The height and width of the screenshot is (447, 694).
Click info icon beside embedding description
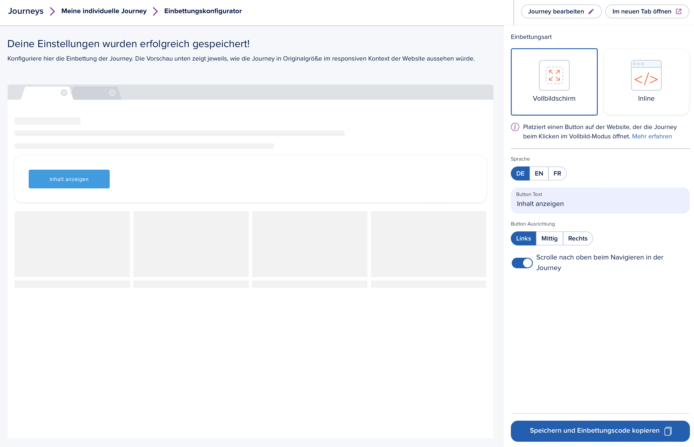coord(515,127)
